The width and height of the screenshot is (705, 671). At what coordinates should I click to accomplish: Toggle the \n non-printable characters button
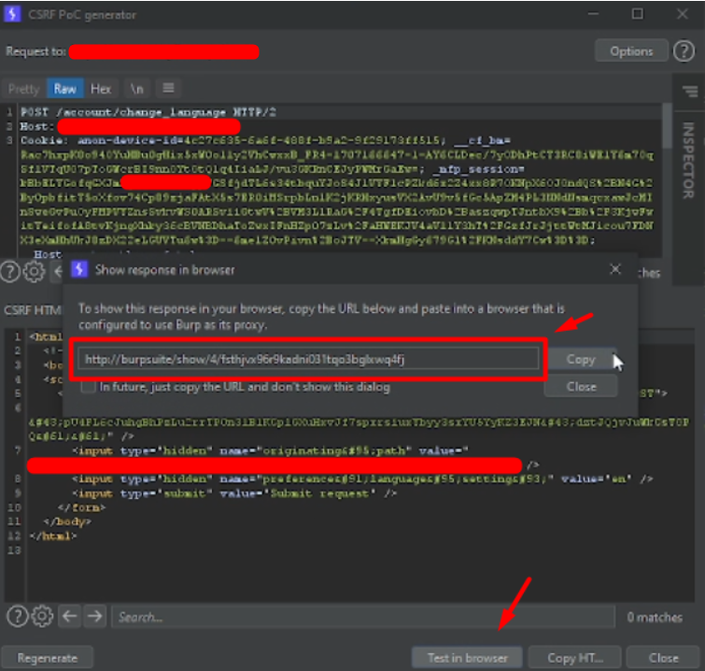(136, 89)
